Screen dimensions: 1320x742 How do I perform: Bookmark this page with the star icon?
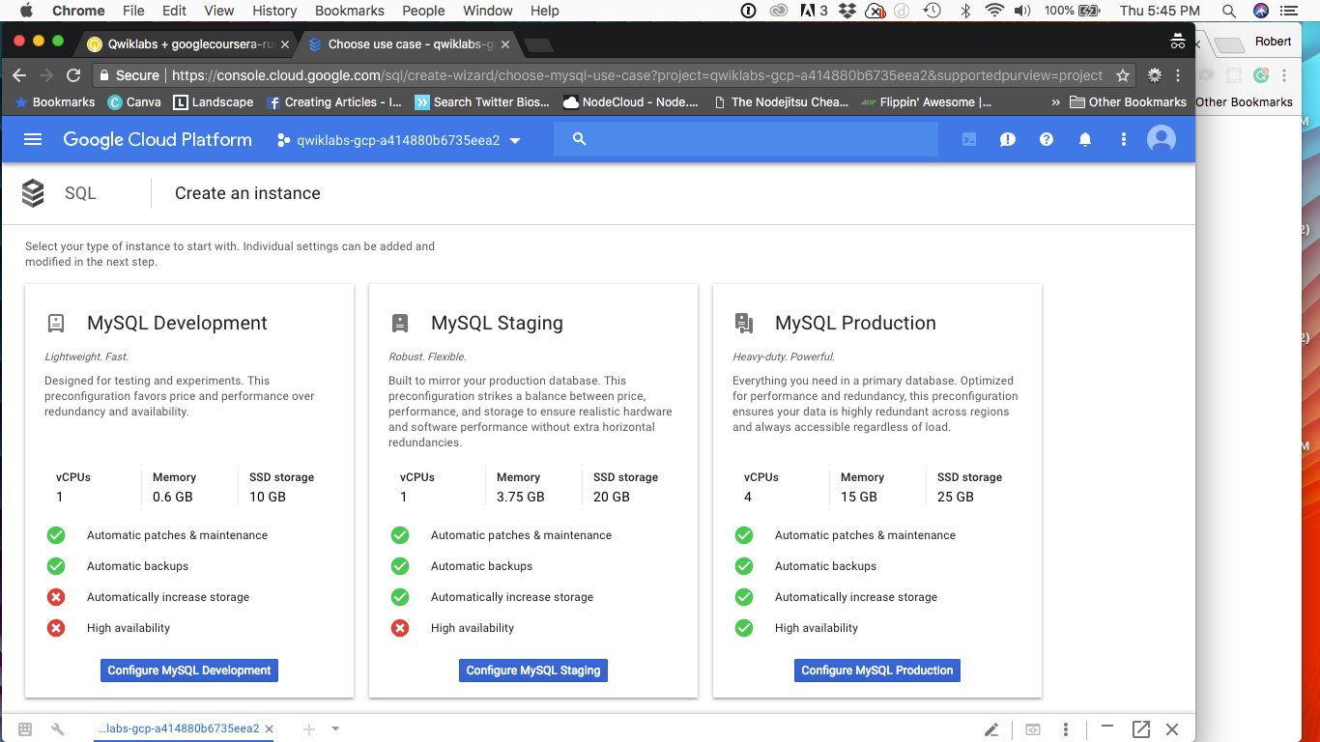click(1122, 75)
